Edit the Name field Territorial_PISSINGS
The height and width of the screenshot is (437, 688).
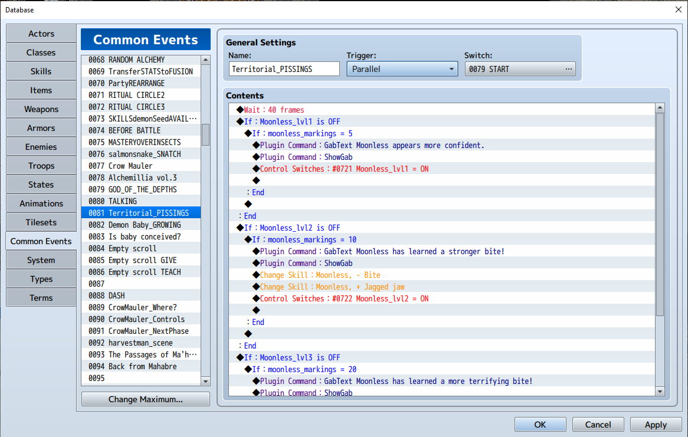[284, 69]
